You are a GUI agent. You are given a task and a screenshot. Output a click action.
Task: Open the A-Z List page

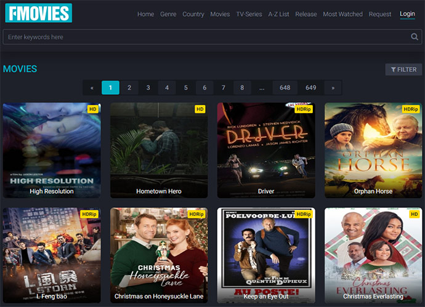coord(278,14)
